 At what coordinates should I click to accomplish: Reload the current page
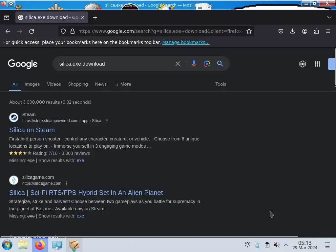pos(31,31)
